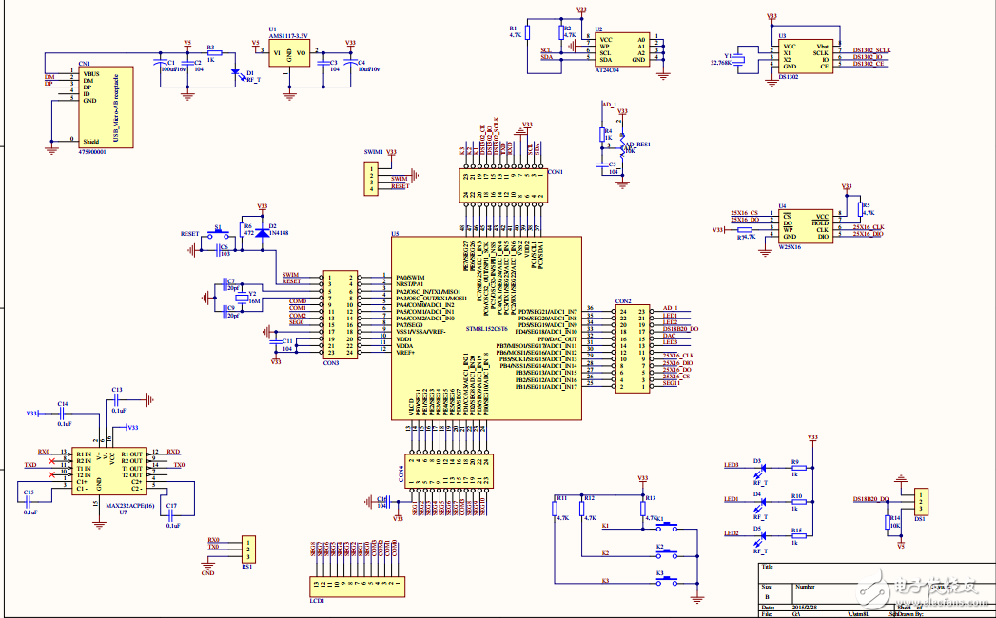The image size is (996, 618).
Task: Click the AD_RES1 potentiometer symbol
Action: coord(623,149)
